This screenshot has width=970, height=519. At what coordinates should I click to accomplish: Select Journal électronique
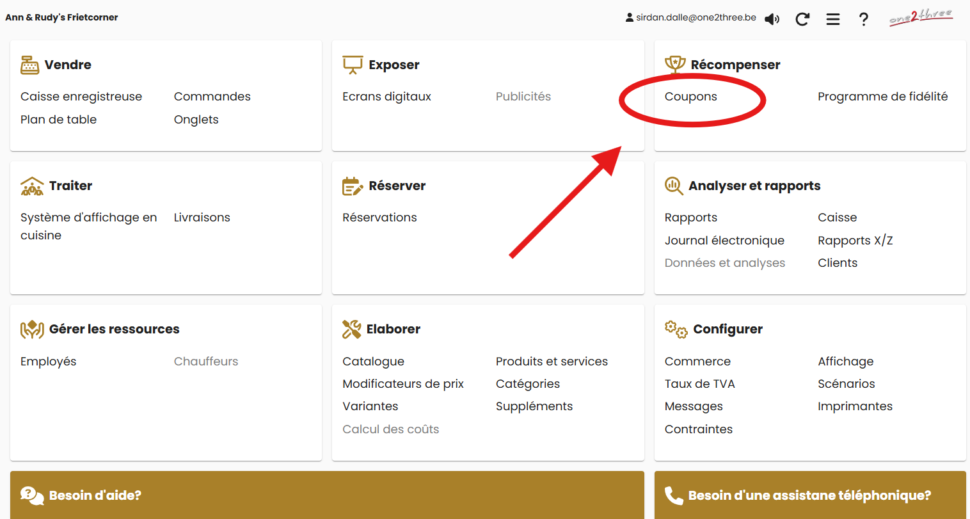pos(724,241)
